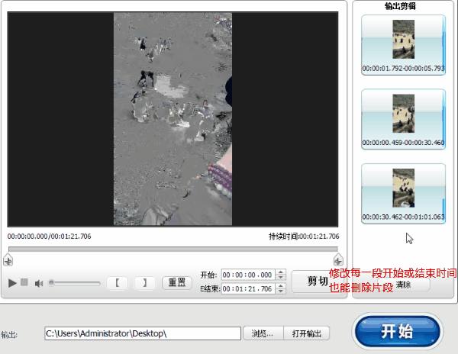Viewport: 458px width, 354px height.
Task: Click the 输出剪辑 panel title
Action: (400, 6)
